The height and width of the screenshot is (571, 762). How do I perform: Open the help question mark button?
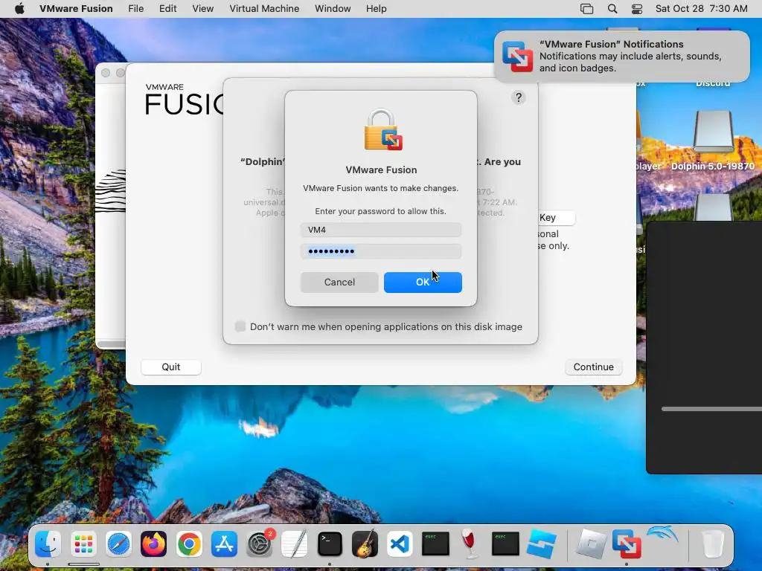[x=519, y=97]
